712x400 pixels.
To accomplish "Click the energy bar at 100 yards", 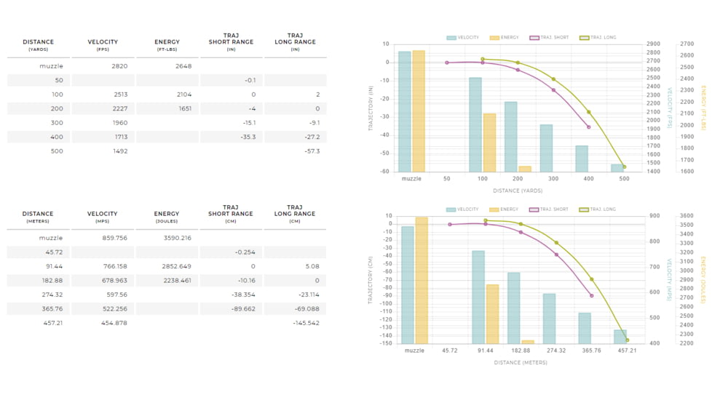I will (x=489, y=142).
